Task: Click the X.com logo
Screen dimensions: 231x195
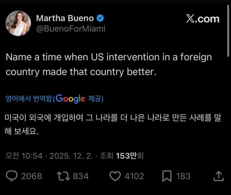Action: point(202,19)
